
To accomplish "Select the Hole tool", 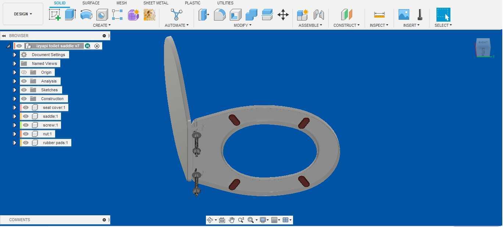I will coord(102,15).
